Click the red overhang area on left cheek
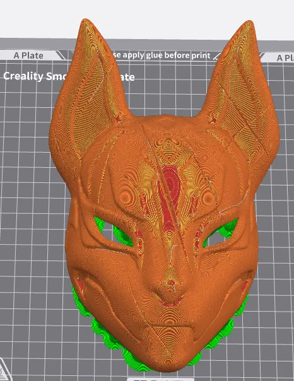294x381 pixels. [x=79, y=284]
